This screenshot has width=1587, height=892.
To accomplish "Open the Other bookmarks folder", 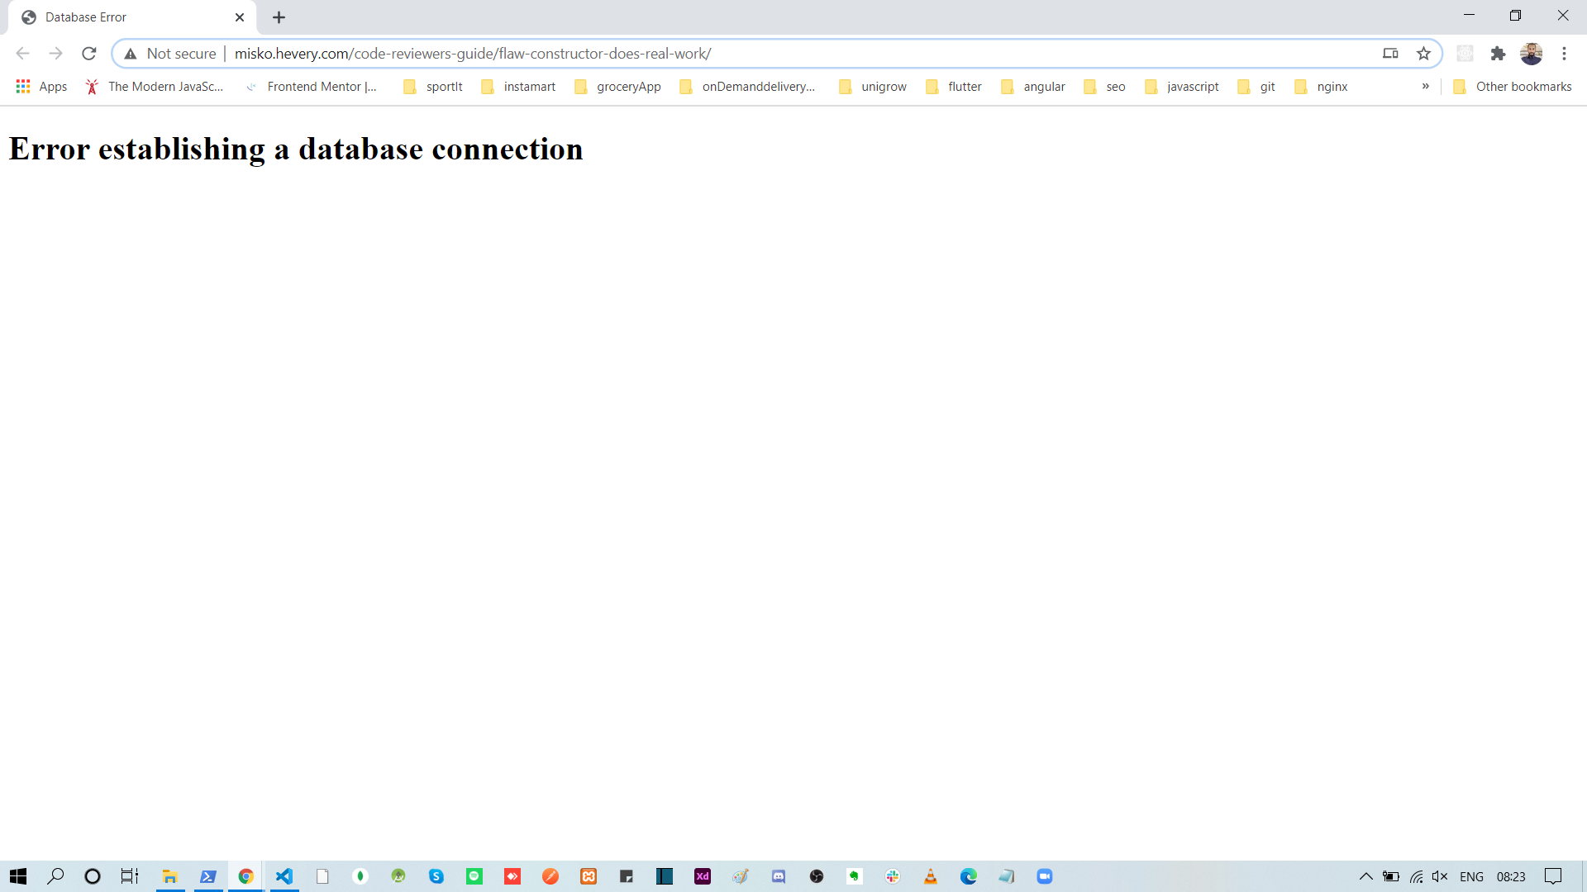I will coord(1513,87).
